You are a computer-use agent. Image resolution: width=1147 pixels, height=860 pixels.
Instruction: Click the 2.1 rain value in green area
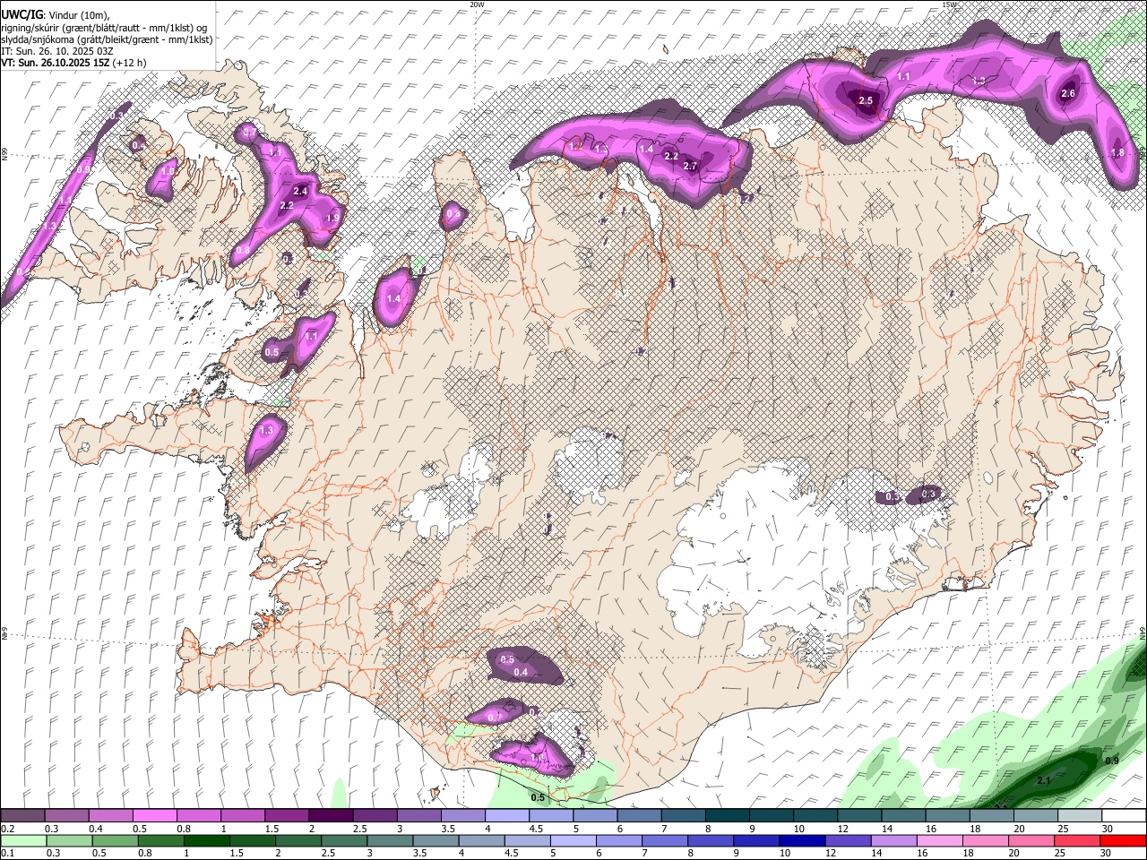1043,781
